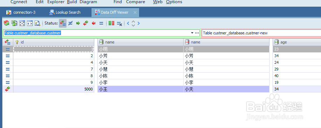Click the hide-equal-rows icon with X
Image resolution: width=321 pixels, height=128 pixels.
click(x=119, y=23)
